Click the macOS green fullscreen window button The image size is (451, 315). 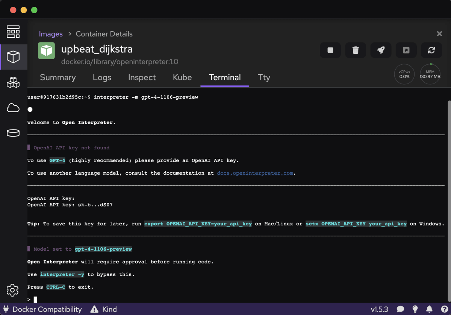pyautogui.click(x=34, y=10)
